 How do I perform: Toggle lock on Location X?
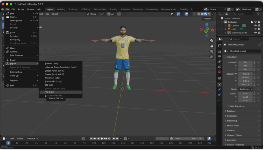click(254, 62)
